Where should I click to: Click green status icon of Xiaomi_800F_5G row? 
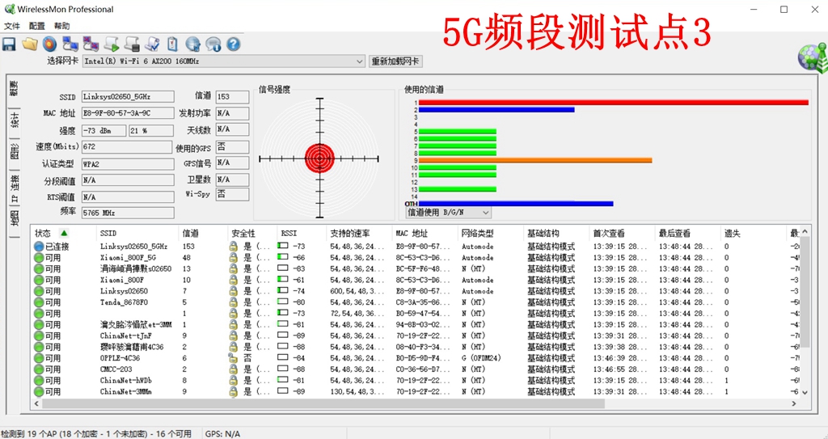tap(39, 258)
